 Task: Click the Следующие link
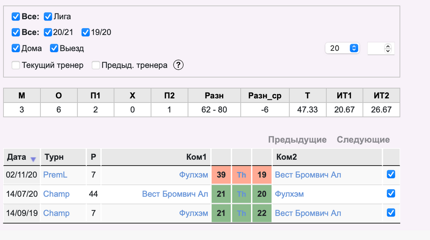pos(363,140)
